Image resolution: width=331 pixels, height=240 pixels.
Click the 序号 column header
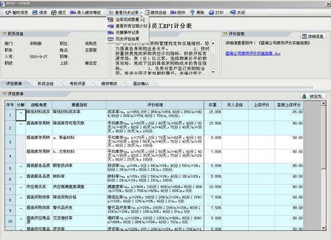point(10,105)
